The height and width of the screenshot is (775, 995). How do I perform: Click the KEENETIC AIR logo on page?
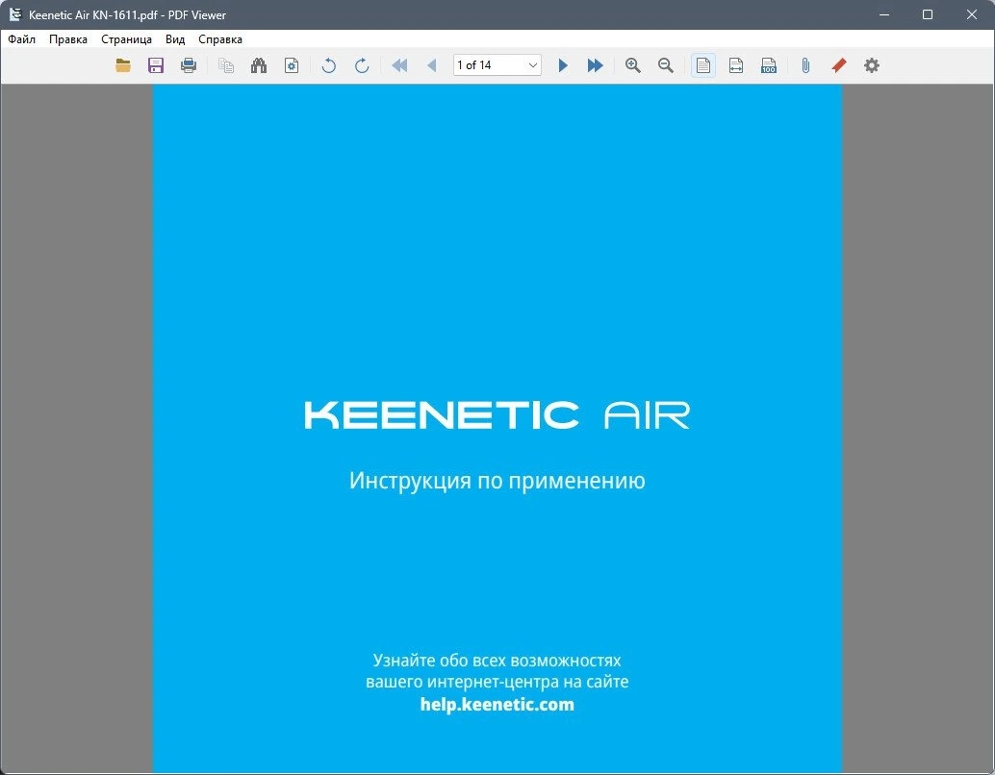[497, 415]
